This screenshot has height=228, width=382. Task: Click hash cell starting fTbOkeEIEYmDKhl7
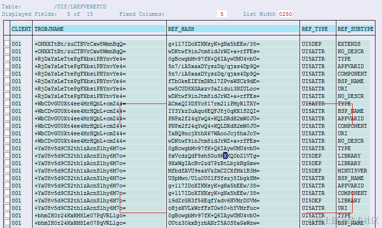[214, 81]
